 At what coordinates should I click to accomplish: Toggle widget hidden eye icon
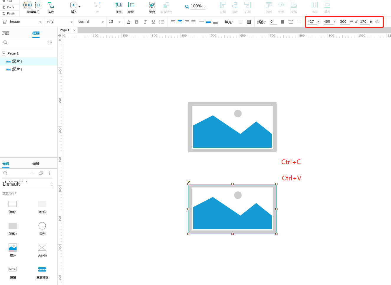(x=377, y=22)
